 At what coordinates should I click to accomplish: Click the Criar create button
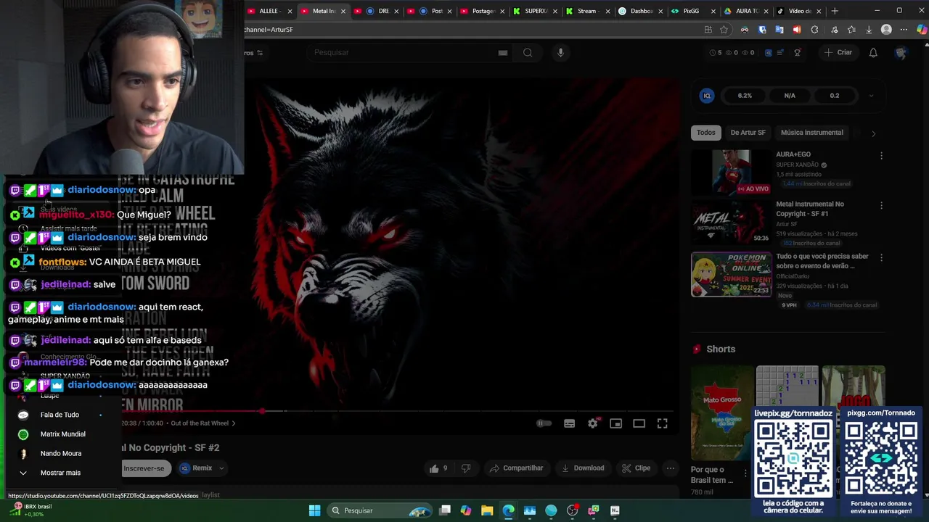coord(838,52)
